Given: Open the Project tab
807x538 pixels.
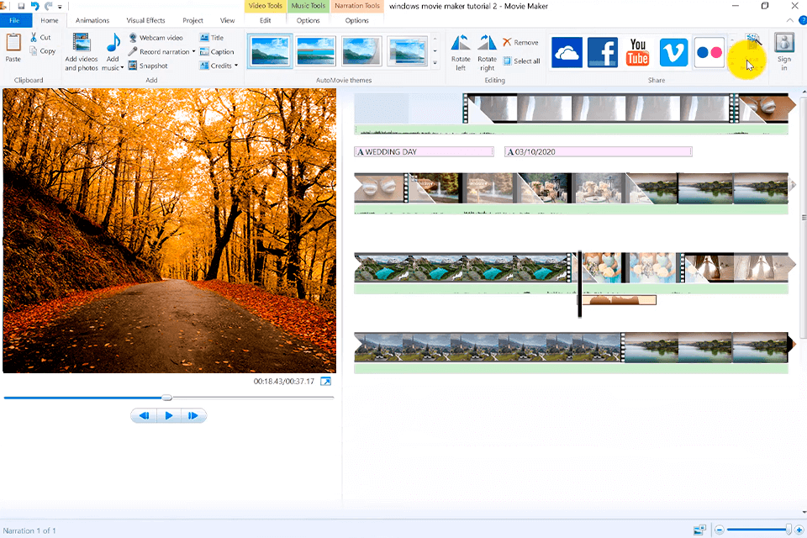Looking at the screenshot, I should click(193, 20).
